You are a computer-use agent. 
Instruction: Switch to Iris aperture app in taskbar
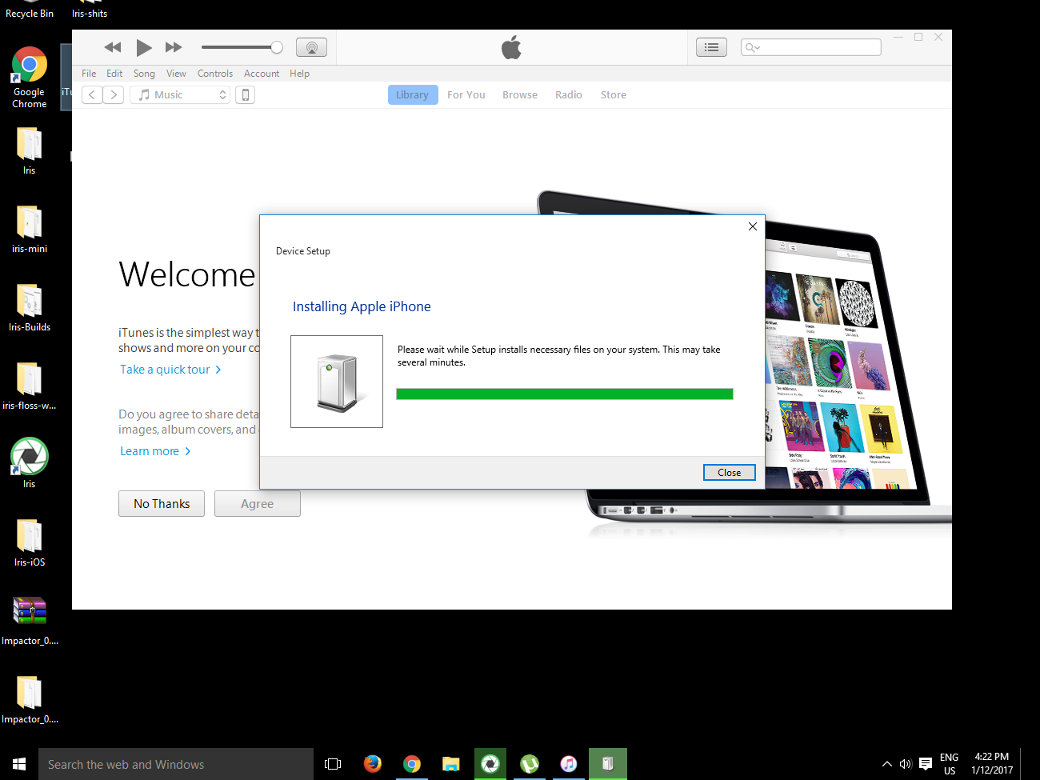click(490, 764)
